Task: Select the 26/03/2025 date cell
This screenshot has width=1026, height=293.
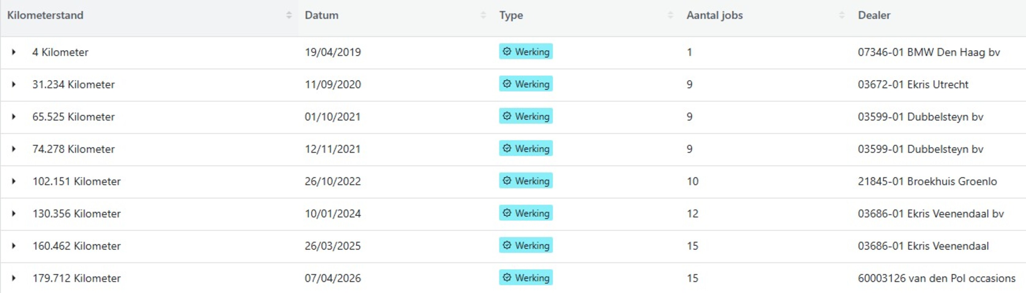Action: [333, 246]
